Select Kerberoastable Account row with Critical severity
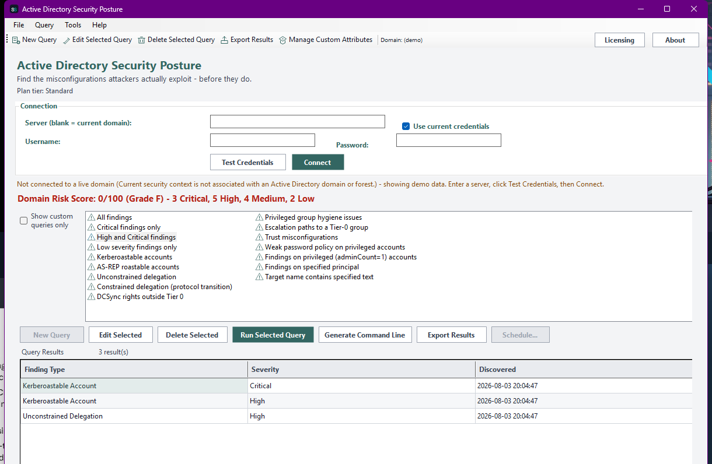 pyautogui.click(x=356, y=386)
